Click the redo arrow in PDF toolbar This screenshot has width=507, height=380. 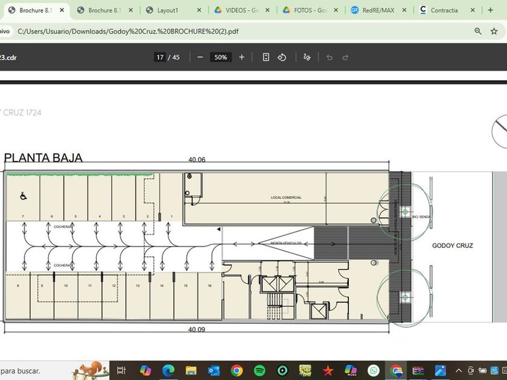pyautogui.click(x=345, y=57)
